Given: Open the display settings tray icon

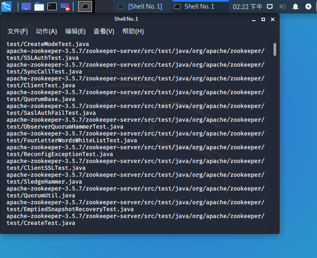Looking at the screenshot, I should [270, 7].
